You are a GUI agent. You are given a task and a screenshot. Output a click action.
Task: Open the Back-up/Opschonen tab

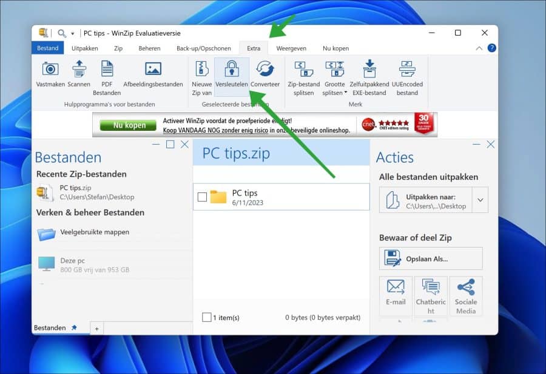(x=204, y=48)
